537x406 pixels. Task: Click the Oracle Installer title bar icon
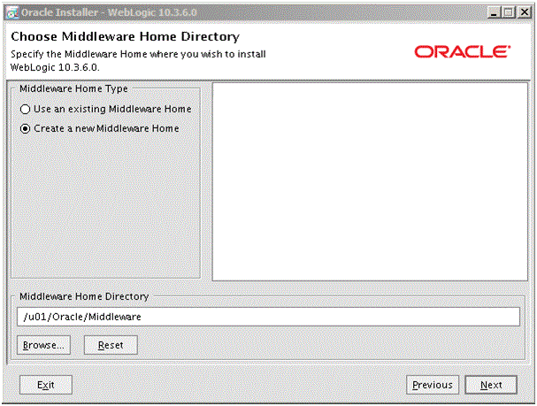tap(12, 12)
